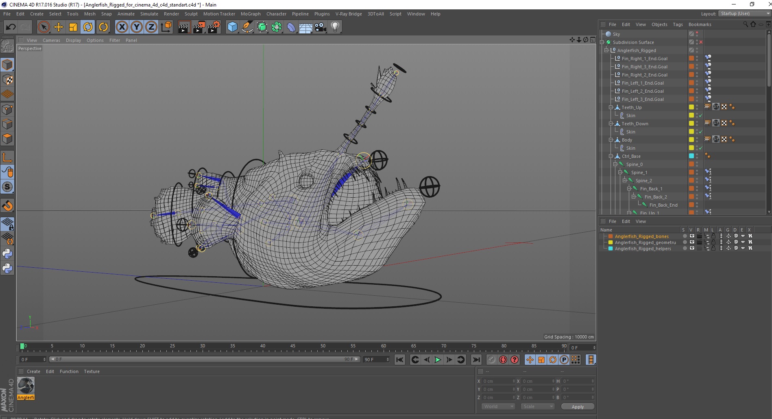
Task: Play the animation forward
Action: pyautogui.click(x=438, y=360)
